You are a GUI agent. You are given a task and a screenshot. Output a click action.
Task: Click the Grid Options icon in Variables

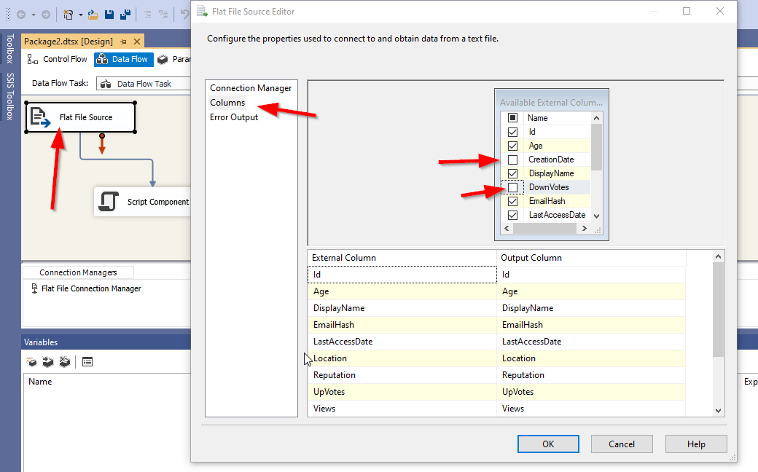87,362
